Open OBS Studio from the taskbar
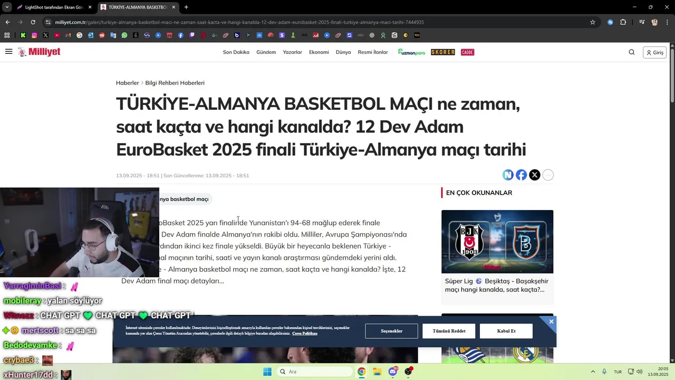Screen dimensions: 675x380 pyautogui.click(x=408, y=372)
